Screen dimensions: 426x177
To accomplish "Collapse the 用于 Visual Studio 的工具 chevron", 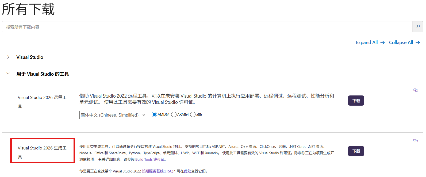I will [8, 74].
